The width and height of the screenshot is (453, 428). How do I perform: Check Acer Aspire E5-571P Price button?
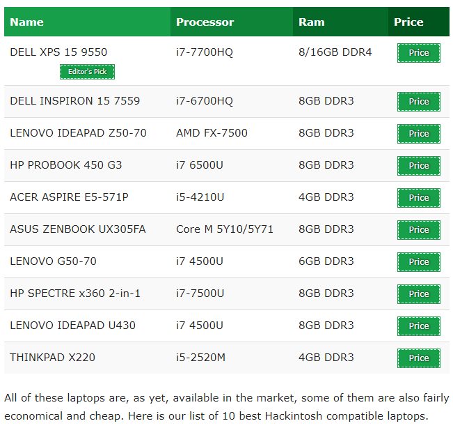(418, 198)
